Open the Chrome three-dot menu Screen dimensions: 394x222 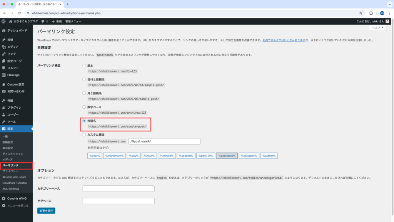tap(390, 13)
